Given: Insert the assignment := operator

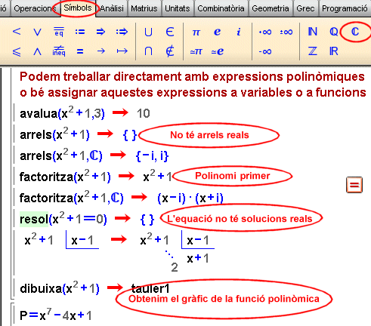Looking at the screenshot, I should pyautogui.click(x=80, y=32).
